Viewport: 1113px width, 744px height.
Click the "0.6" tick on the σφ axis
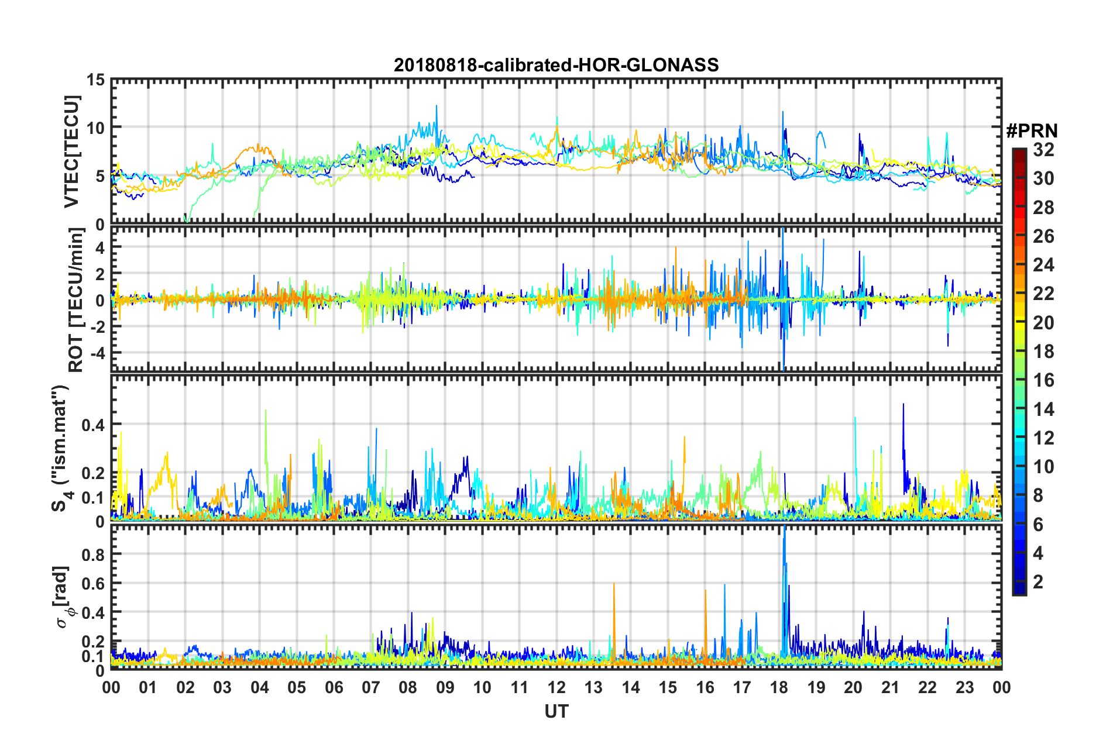[93, 583]
